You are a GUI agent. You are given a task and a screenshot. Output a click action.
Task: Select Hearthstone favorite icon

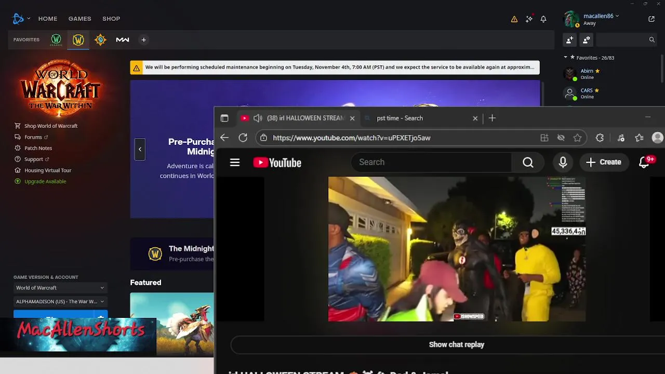pyautogui.click(x=100, y=39)
